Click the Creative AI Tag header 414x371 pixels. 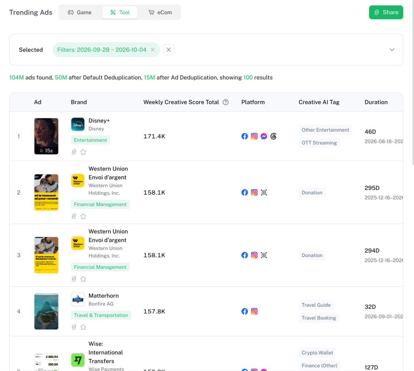[319, 102]
